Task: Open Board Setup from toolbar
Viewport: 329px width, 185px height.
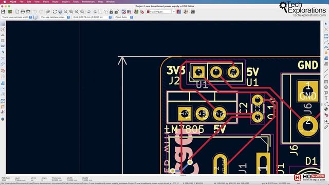Action: pos(10,12)
